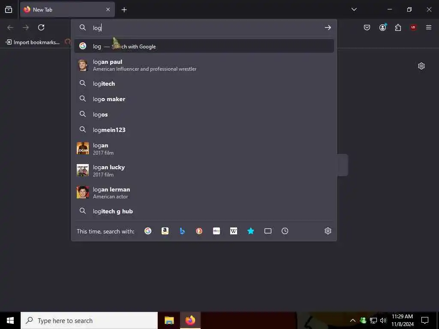This screenshot has width=439, height=329.
Task: Search this time with DuckDuckGo icon
Action: 199,231
